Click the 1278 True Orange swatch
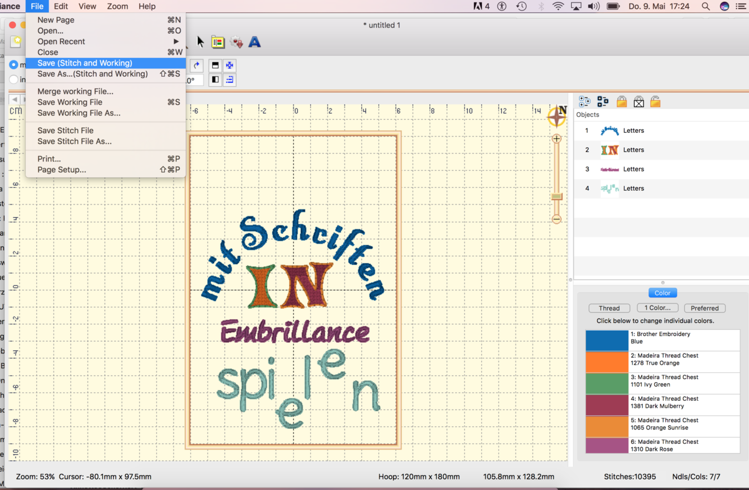The width and height of the screenshot is (749, 490). tap(607, 362)
